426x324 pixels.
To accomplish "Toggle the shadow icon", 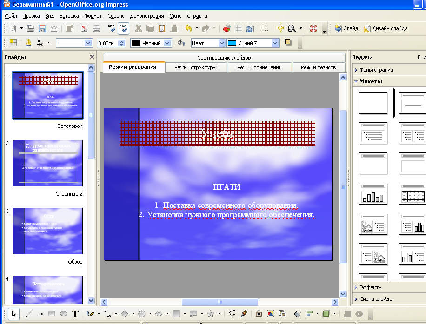I will (288, 42).
